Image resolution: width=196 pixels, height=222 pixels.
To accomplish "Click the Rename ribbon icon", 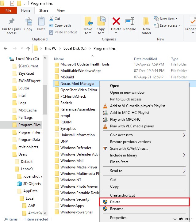I will click(x=130, y=21).
